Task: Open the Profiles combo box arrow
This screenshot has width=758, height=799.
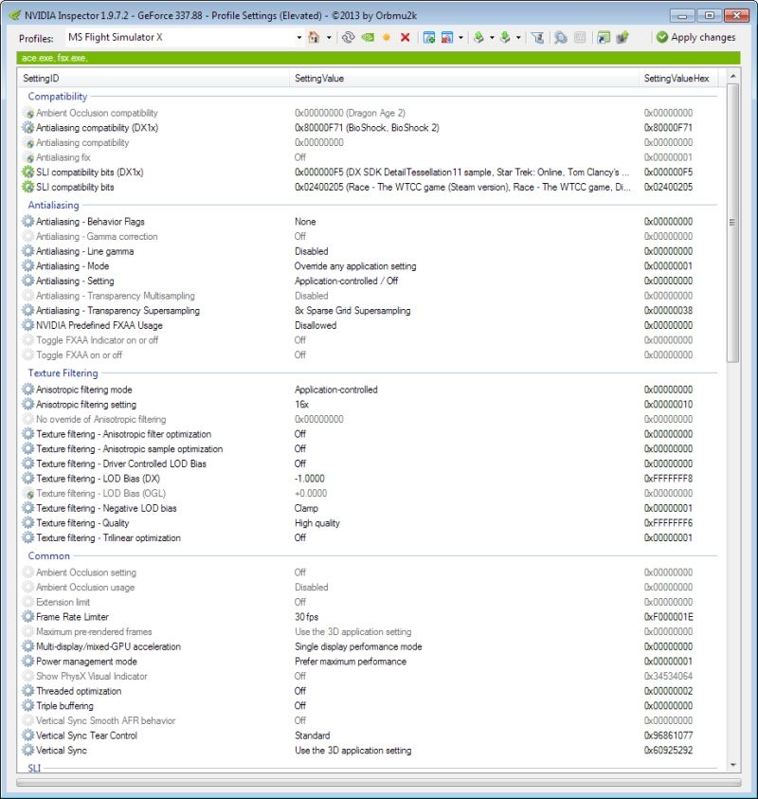Action: pyautogui.click(x=299, y=37)
